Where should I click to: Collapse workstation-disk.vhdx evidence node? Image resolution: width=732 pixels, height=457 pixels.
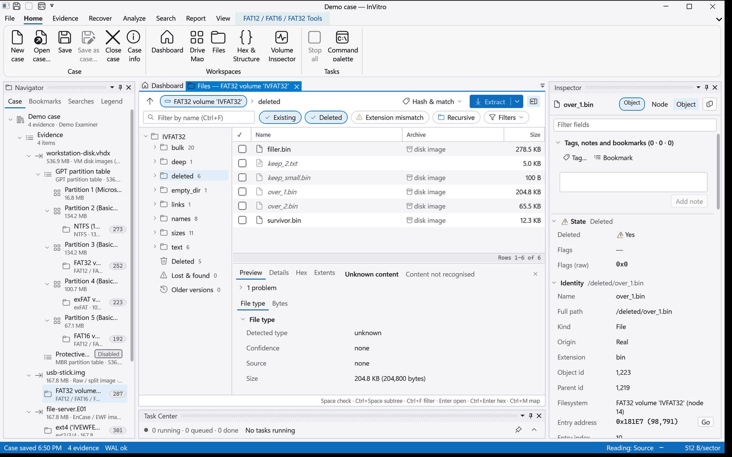coord(28,156)
